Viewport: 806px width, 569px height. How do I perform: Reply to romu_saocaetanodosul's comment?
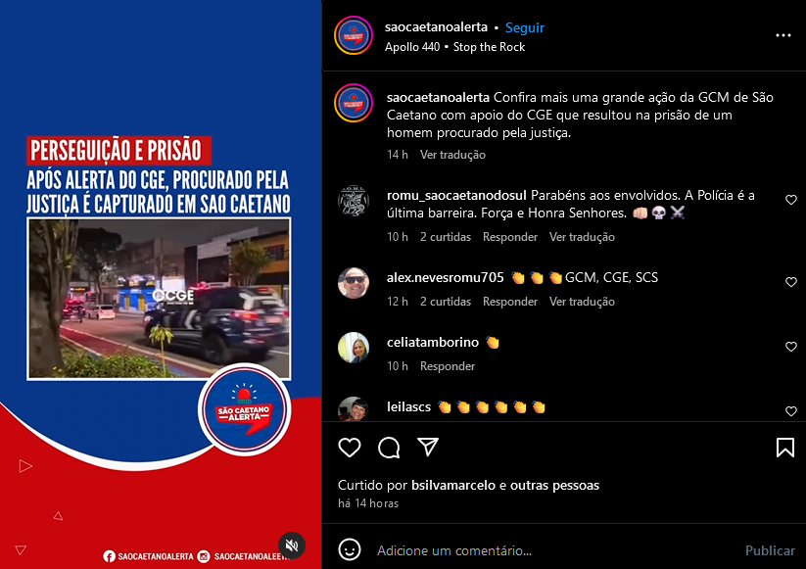[510, 237]
